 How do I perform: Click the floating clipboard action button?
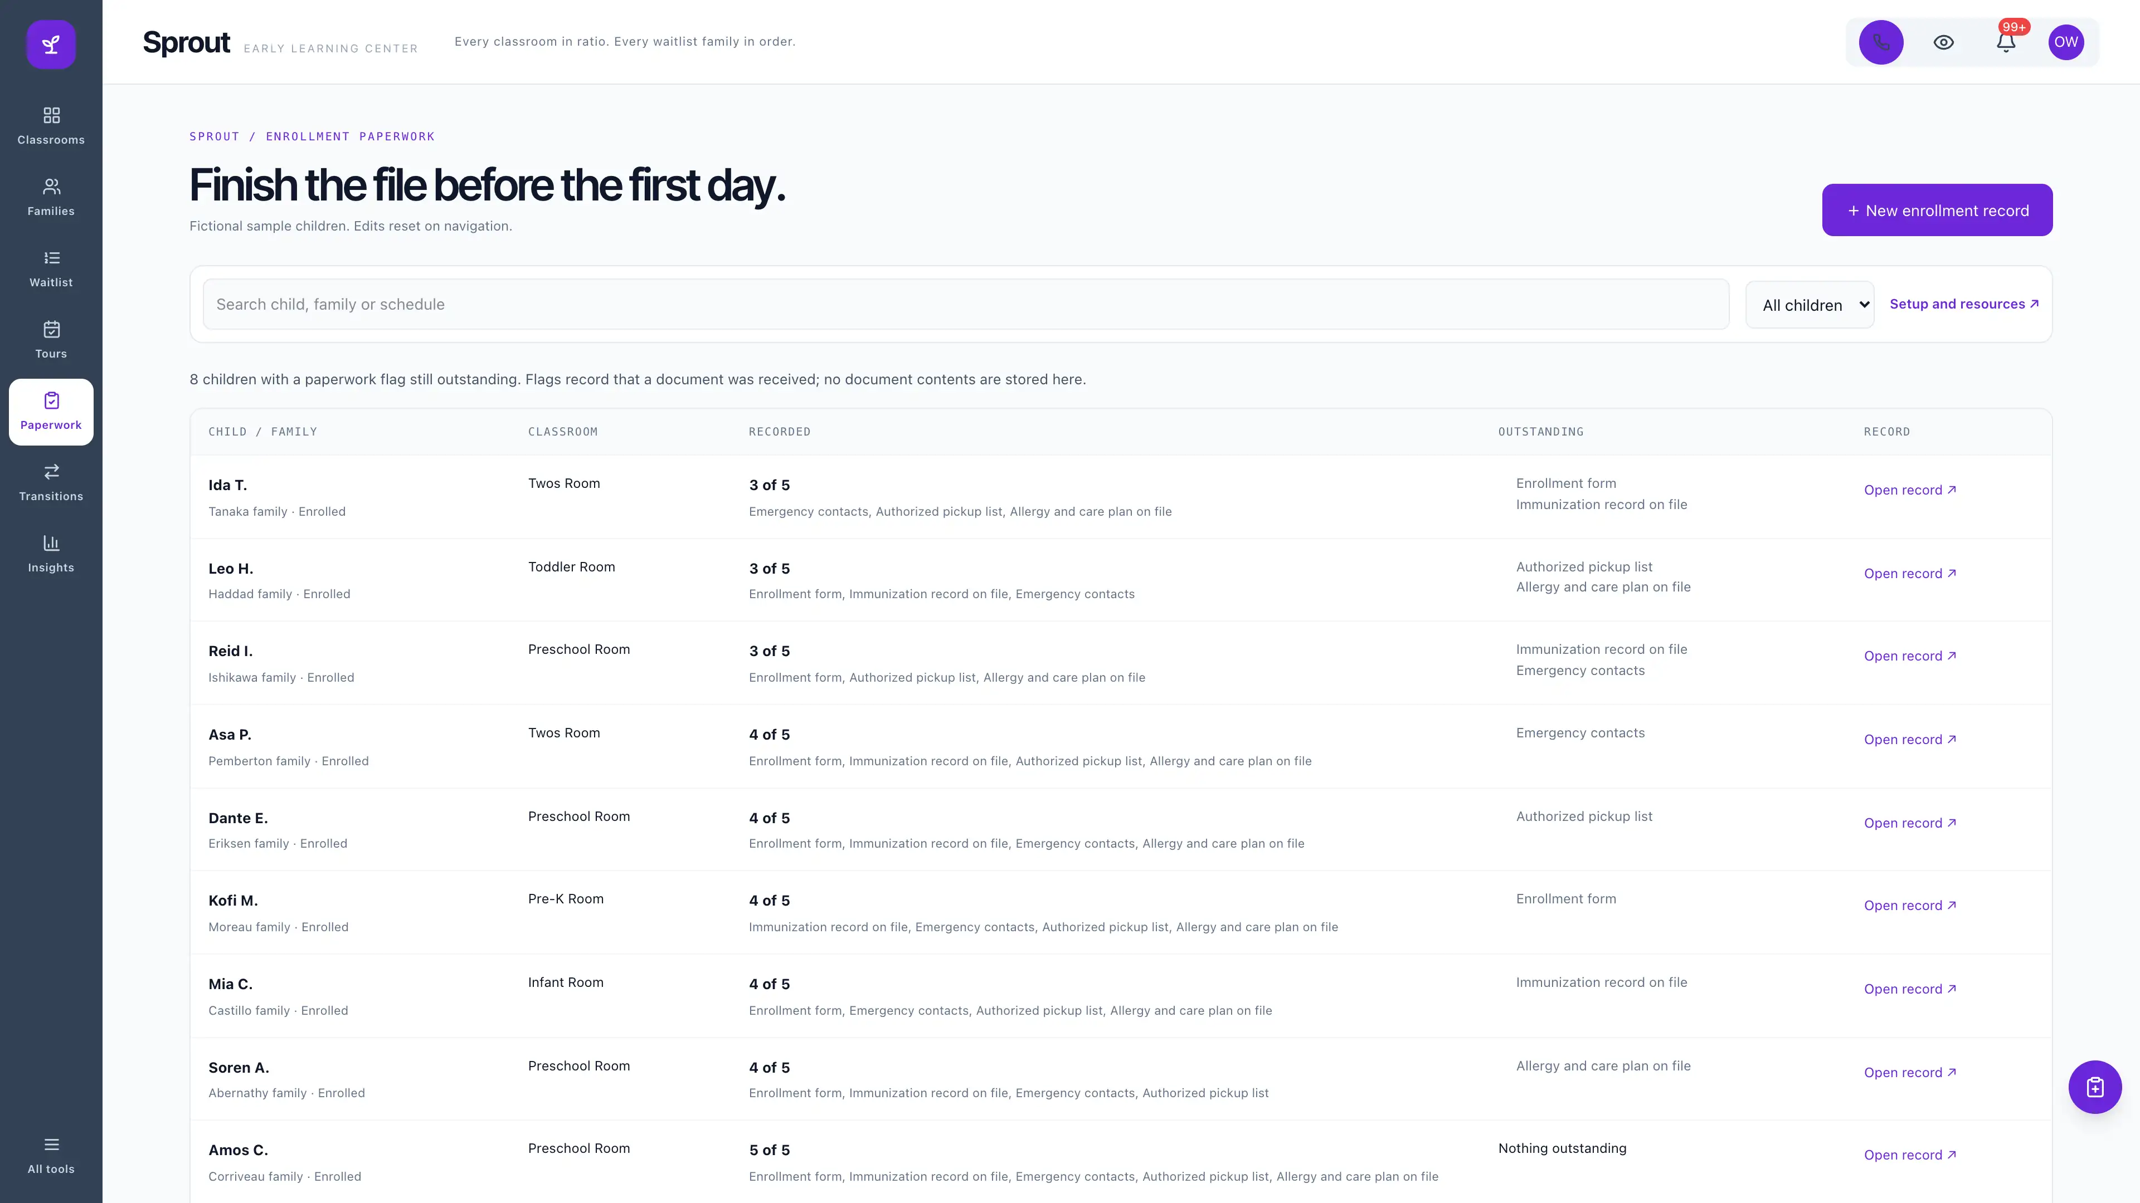click(2094, 1087)
